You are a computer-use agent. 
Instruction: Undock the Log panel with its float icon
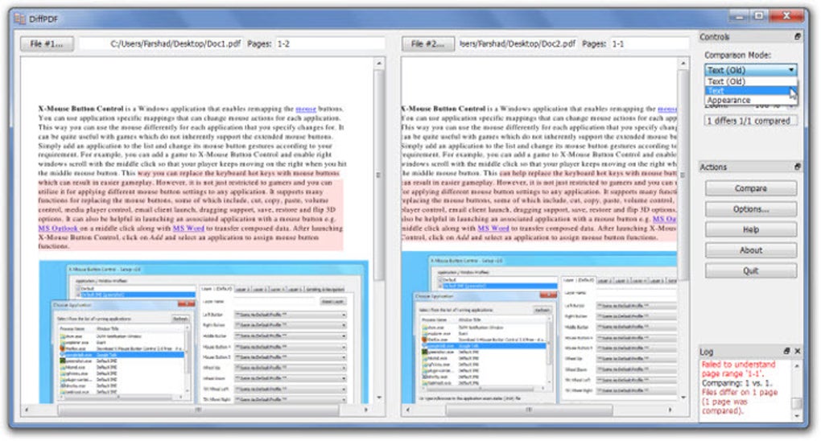(x=786, y=351)
